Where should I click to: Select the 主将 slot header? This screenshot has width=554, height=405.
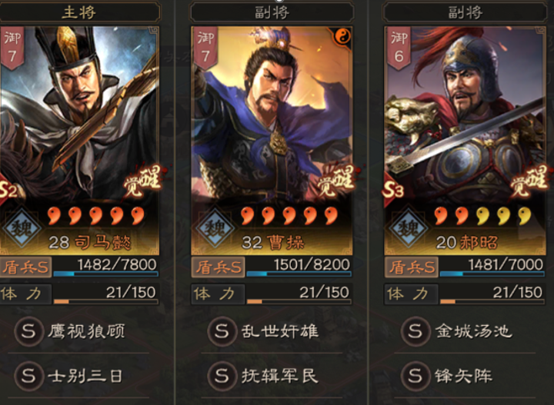[x=79, y=13]
